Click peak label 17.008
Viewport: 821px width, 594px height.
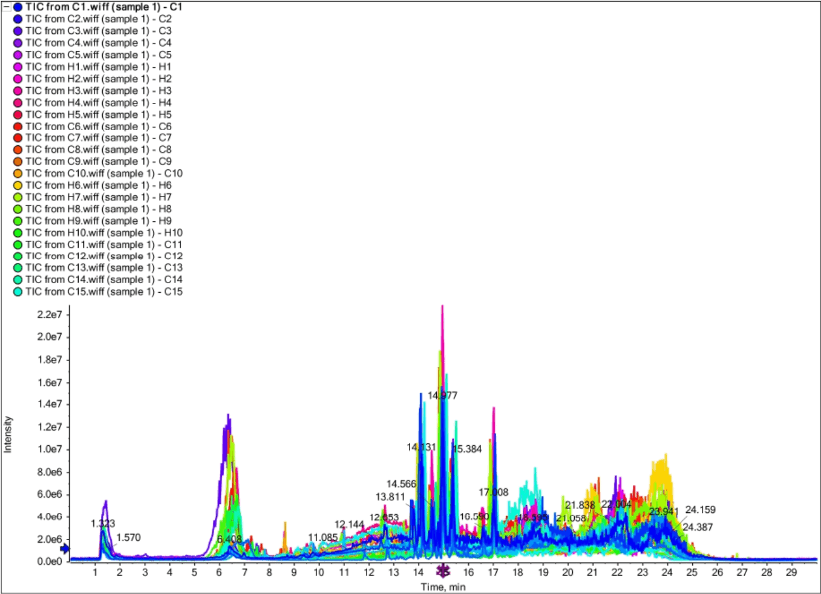(494, 492)
